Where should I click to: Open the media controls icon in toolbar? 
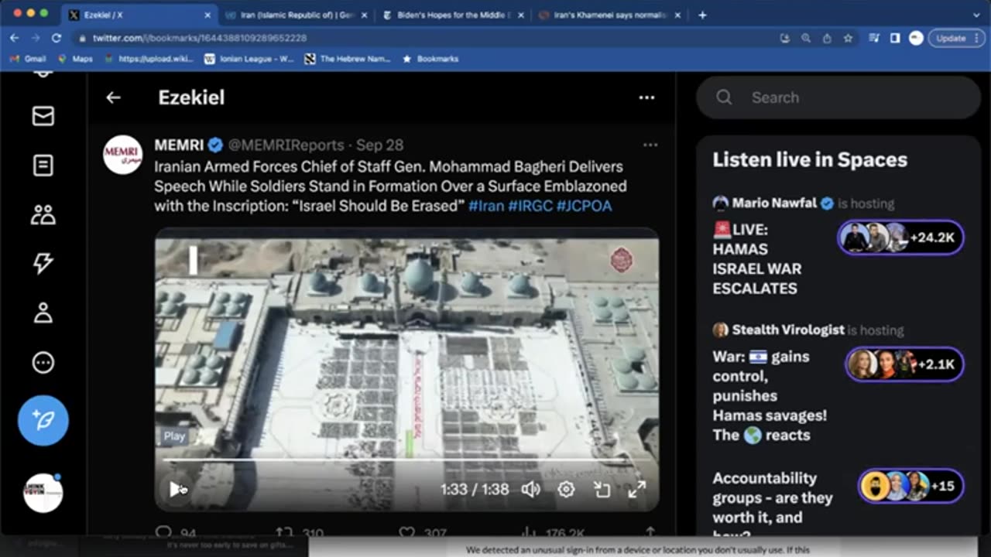click(x=874, y=38)
